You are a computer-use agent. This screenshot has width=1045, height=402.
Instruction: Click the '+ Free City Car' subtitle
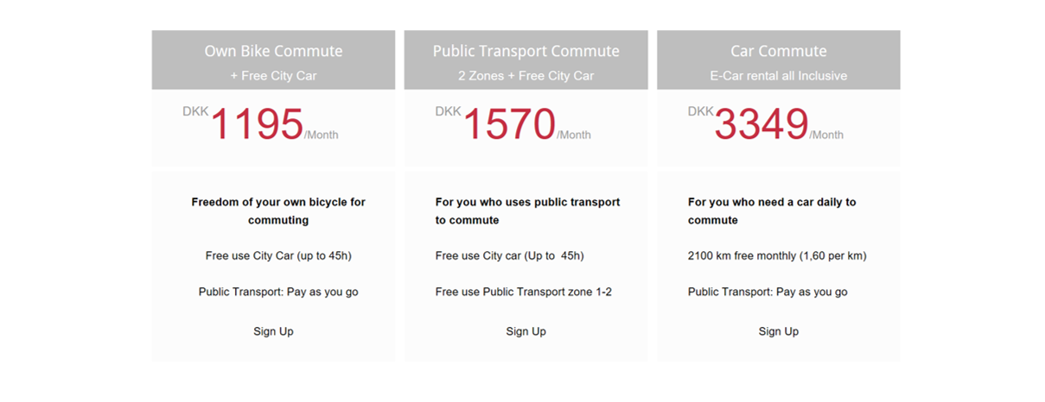point(273,76)
